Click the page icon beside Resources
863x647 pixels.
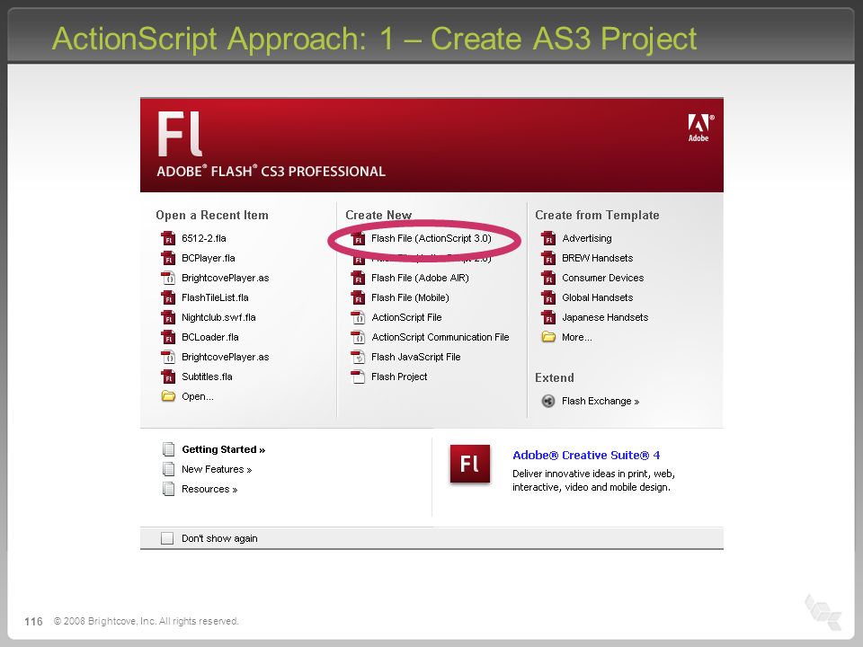168,489
